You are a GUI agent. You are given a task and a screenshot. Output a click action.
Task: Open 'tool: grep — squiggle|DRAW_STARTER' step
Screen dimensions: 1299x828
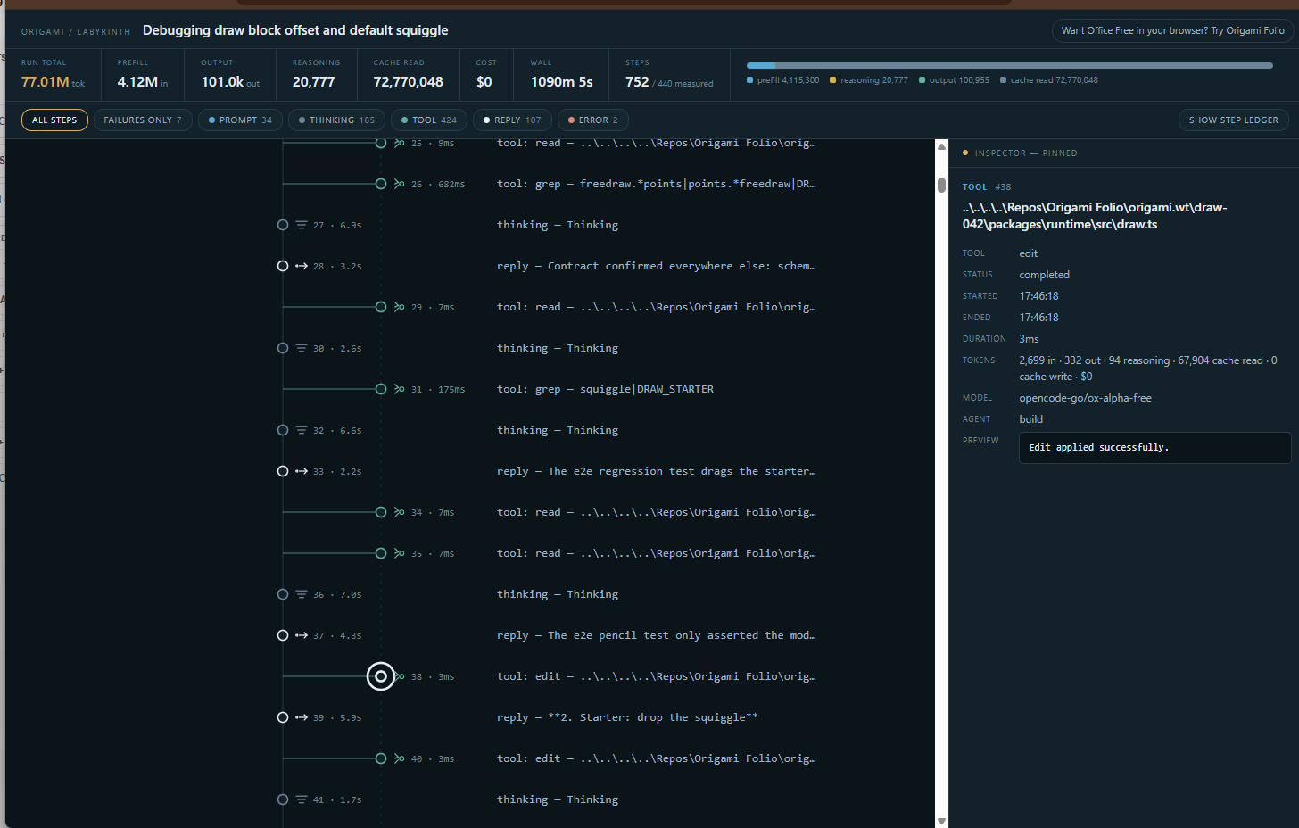(x=605, y=389)
